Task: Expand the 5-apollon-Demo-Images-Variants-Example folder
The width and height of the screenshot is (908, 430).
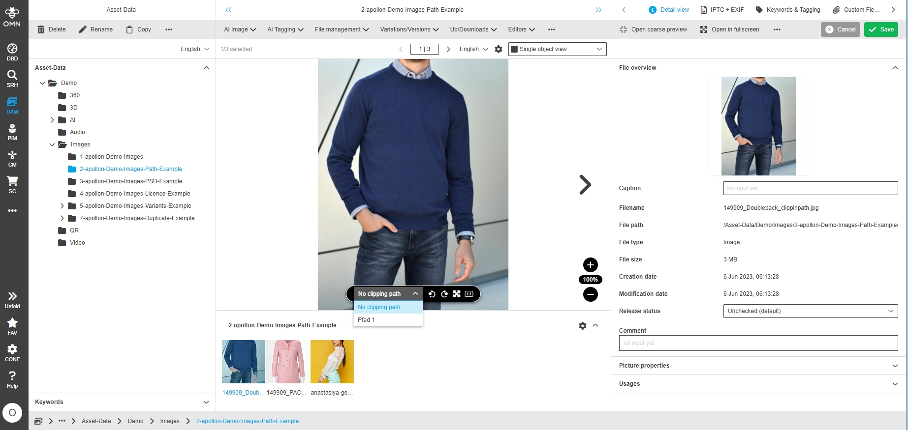Action: (x=62, y=206)
